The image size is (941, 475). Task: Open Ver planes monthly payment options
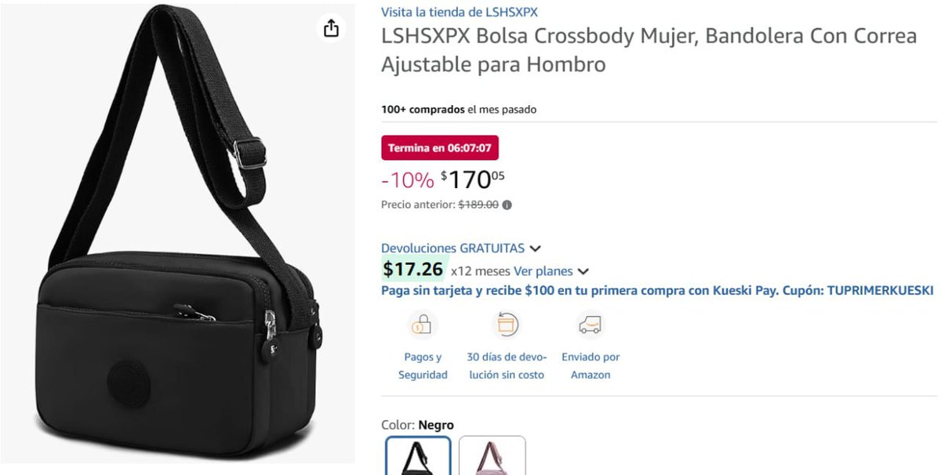click(543, 271)
